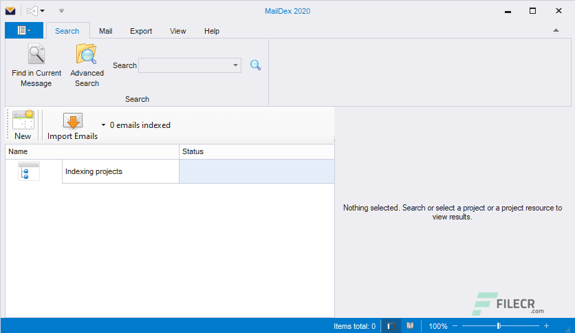Collapse the ribbon with the up arrow
The height and width of the screenshot is (333, 575).
(x=556, y=30)
